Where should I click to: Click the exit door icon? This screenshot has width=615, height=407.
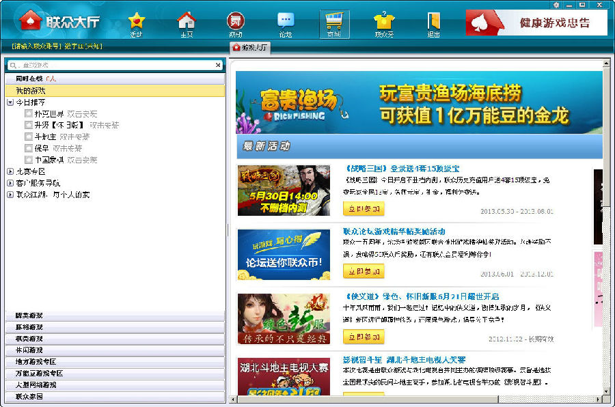pos(433,20)
